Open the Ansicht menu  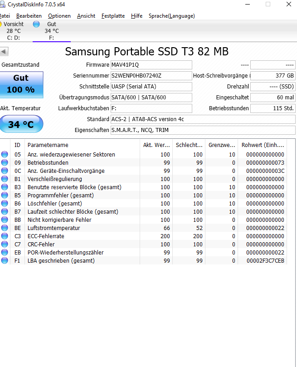[x=86, y=16]
